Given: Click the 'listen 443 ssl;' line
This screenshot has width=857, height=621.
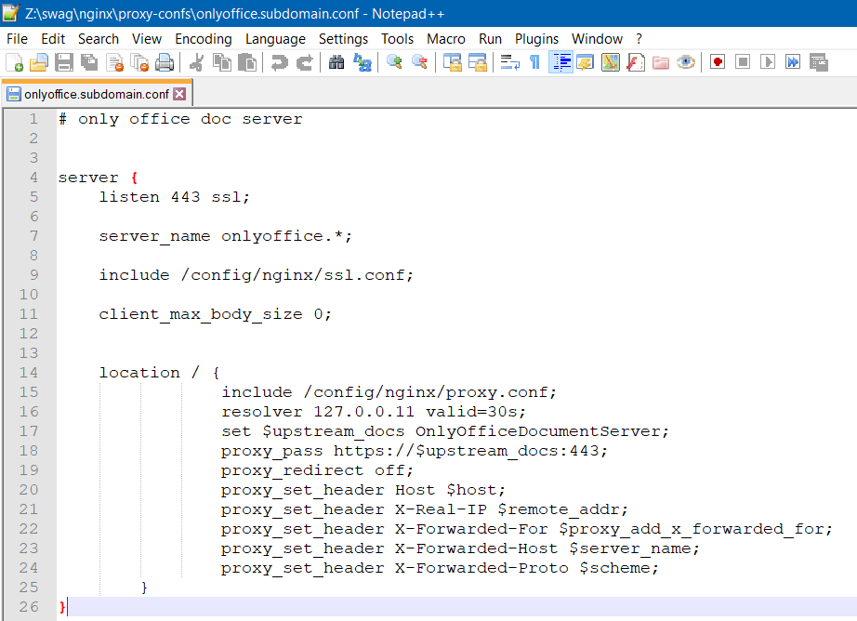Looking at the screenshot, I should [x=175, y=197].
